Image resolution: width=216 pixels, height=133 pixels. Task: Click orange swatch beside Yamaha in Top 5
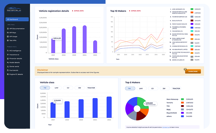(183, 103)
